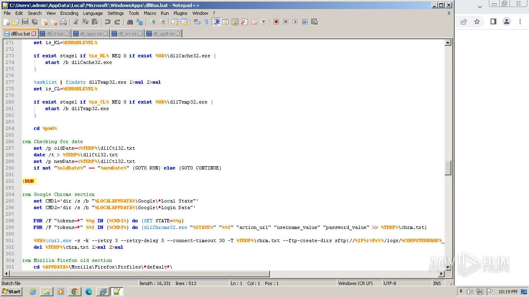Toggle word wrap in toolbar
Viewport: 529px width, 297px height.
197,22
